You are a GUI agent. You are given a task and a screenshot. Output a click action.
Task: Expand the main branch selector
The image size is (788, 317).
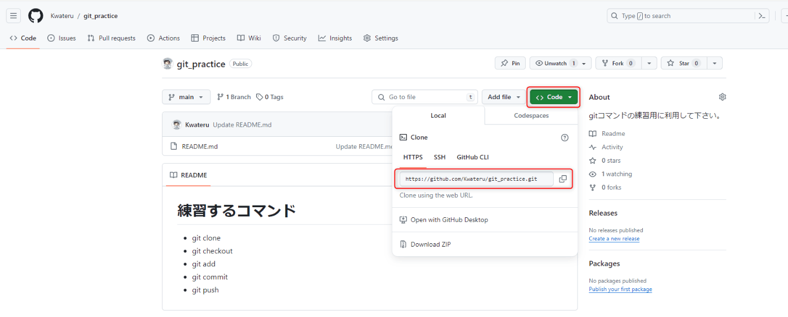tap(186, 97)
